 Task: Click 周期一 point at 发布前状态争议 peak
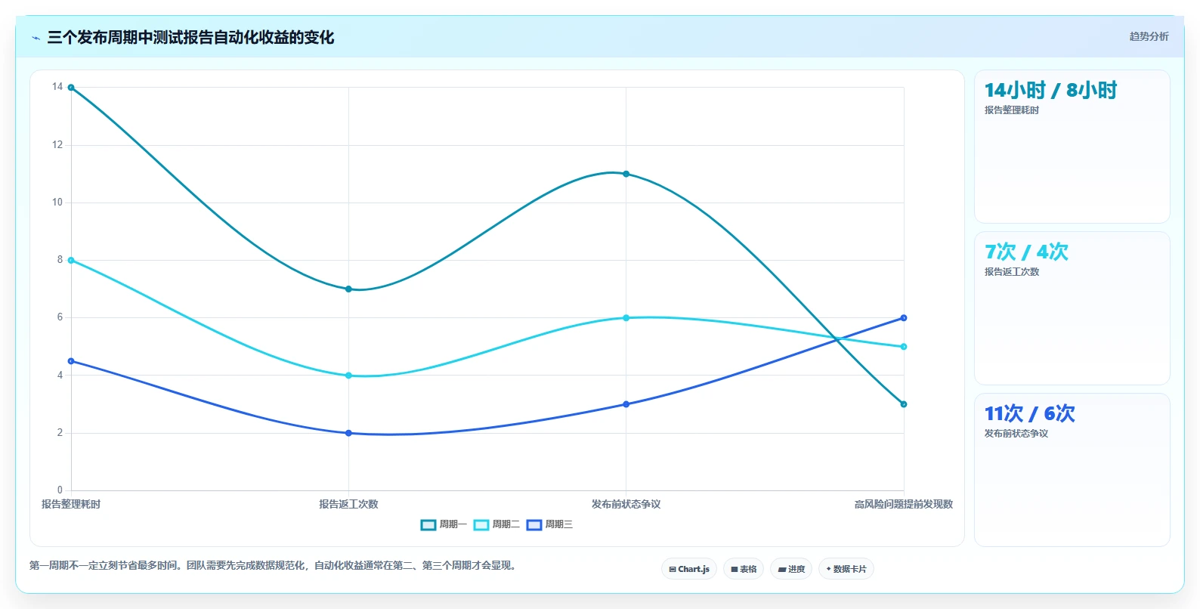tap(626, 174)
